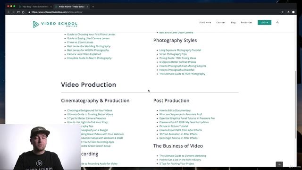Open What are Sequences in Premiere Pro?
The width and height of the screenshot is (302, 170).
coord(181,114)
